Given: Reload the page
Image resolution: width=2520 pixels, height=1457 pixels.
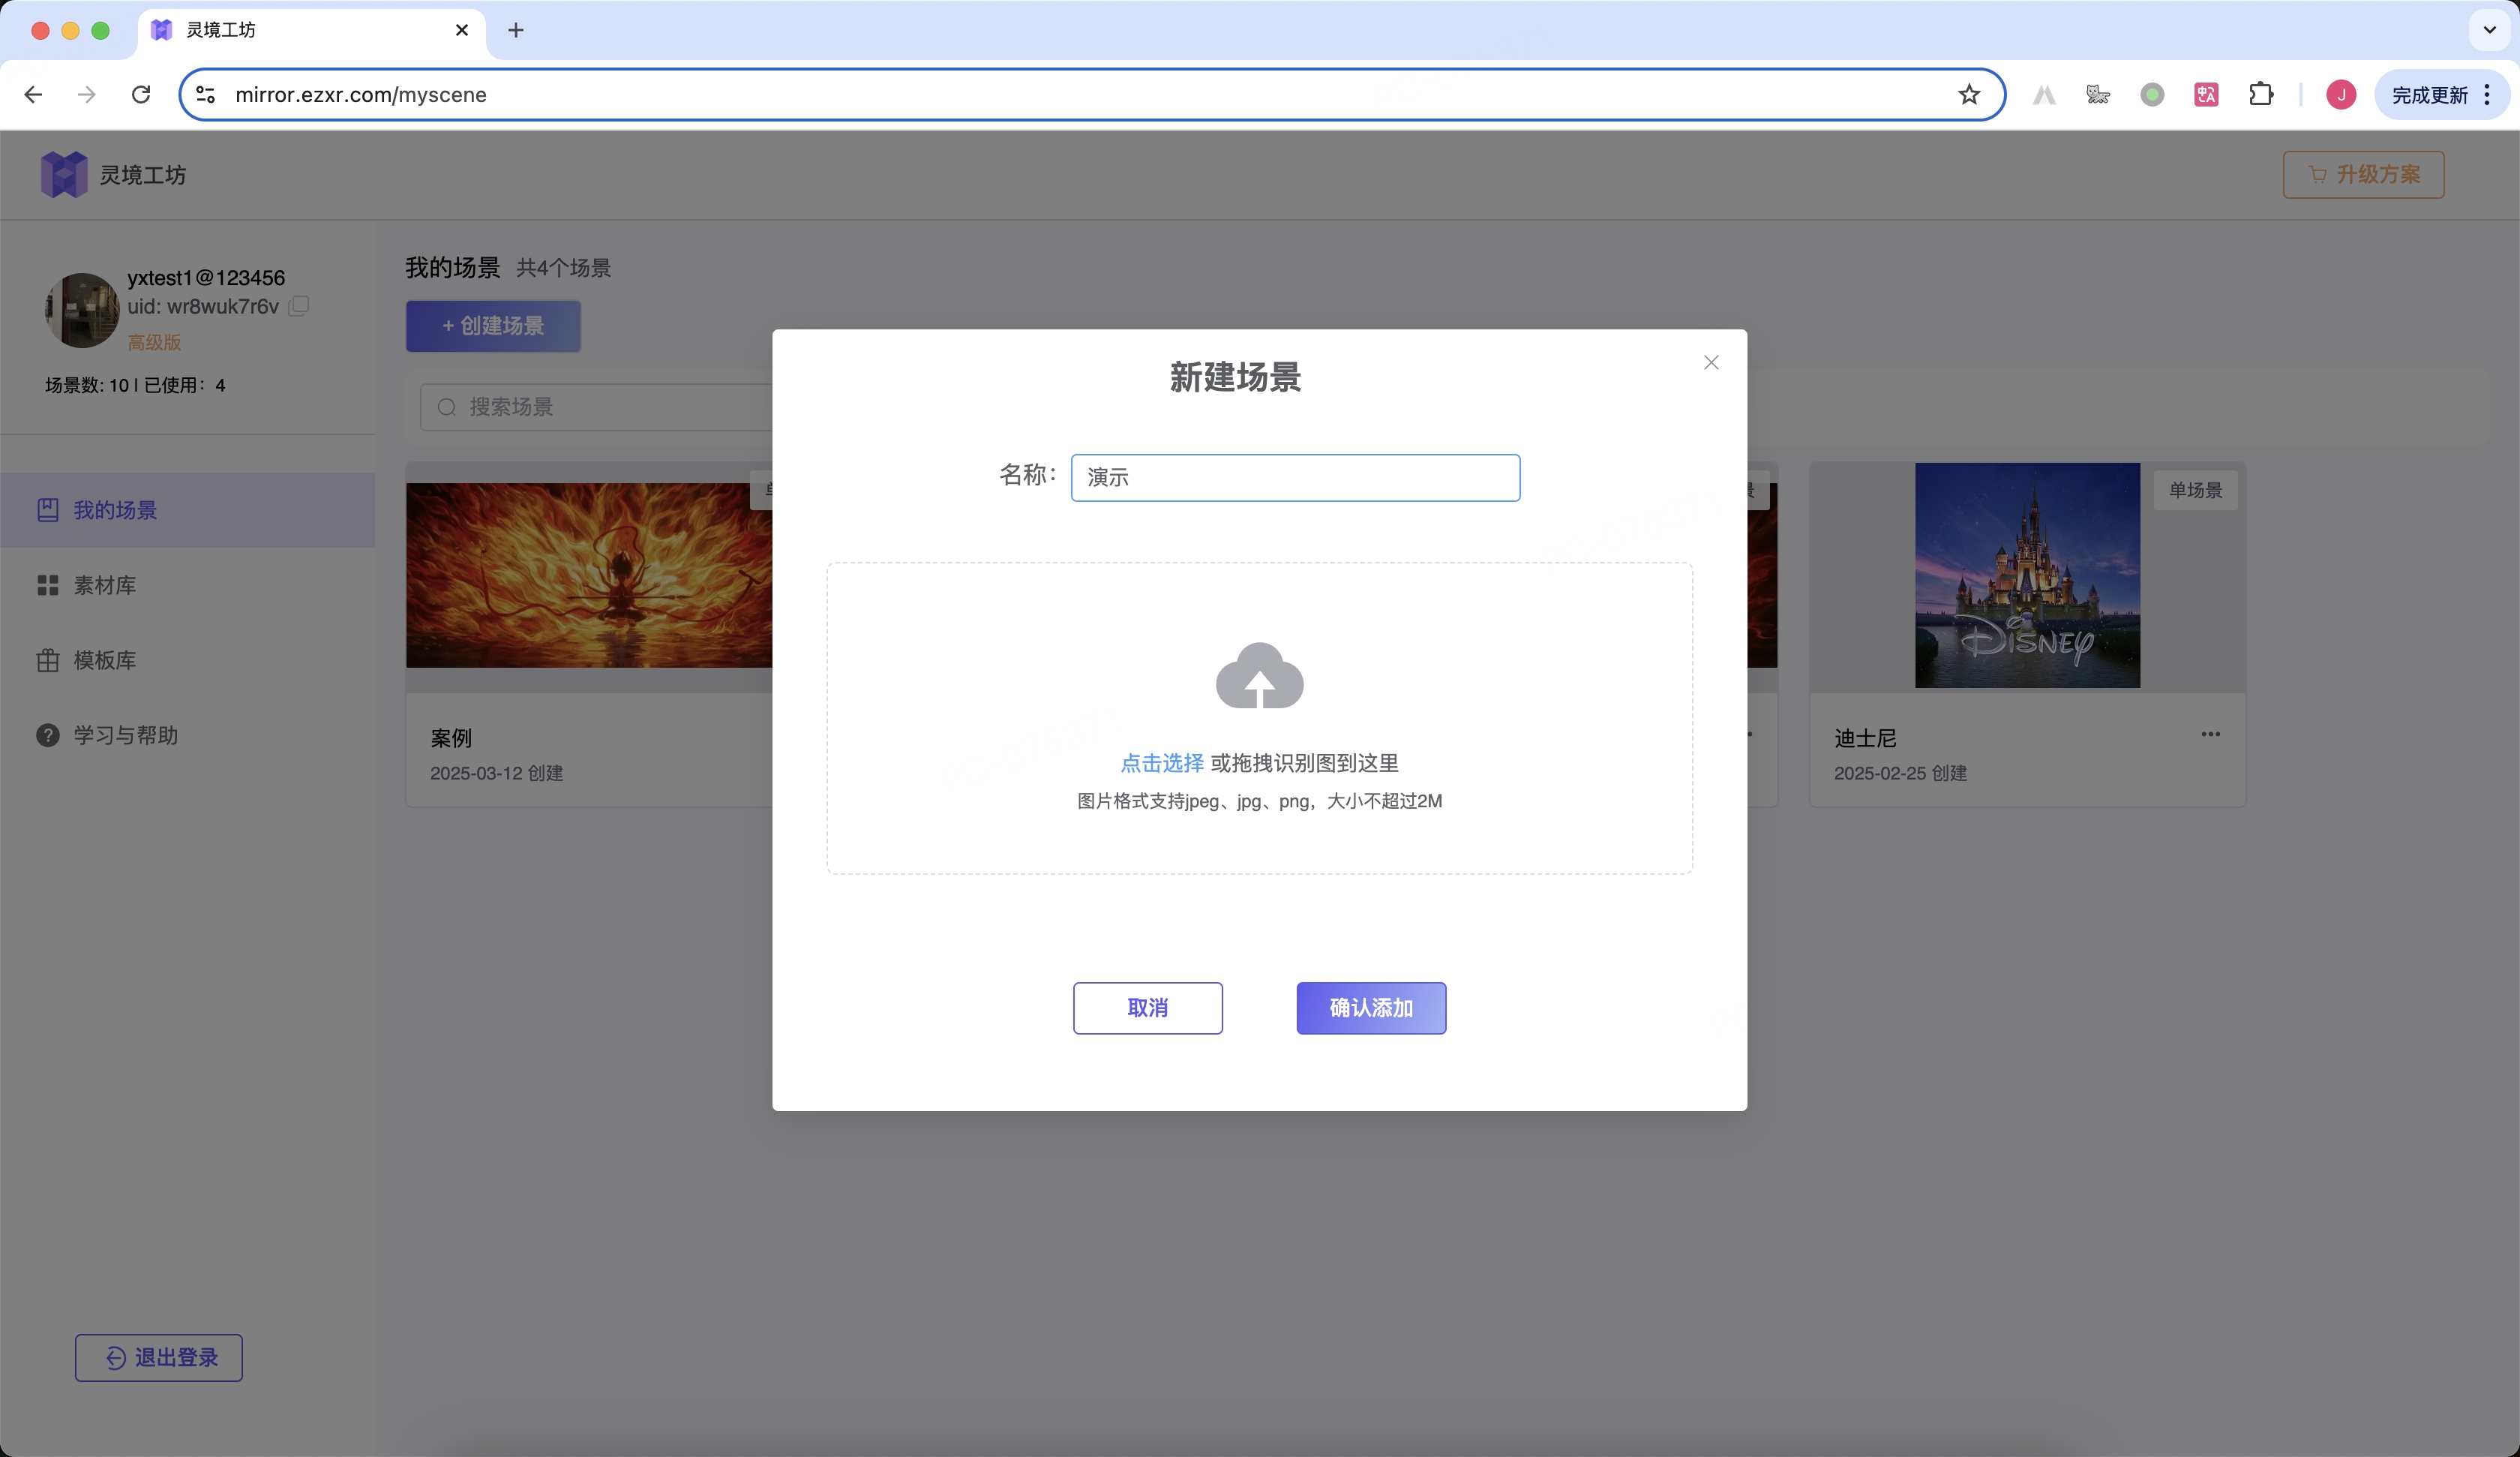Looking at the screenshot, I should (x=141, y=94).
